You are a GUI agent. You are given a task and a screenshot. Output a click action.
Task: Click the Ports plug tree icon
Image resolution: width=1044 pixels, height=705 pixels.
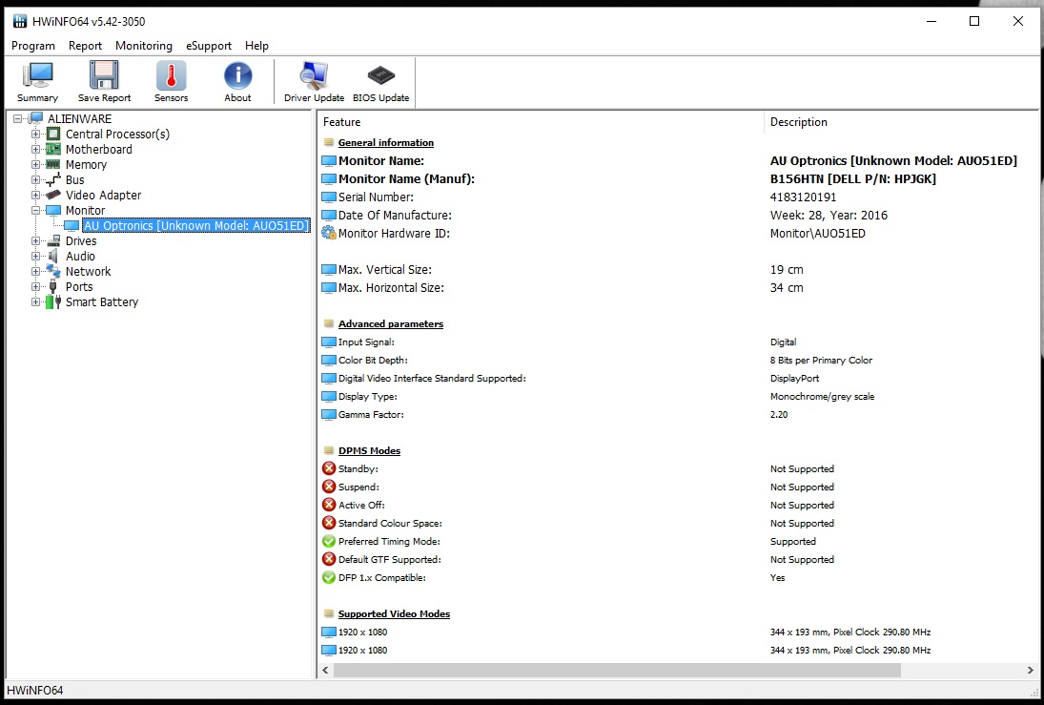[x=53, y=286]
